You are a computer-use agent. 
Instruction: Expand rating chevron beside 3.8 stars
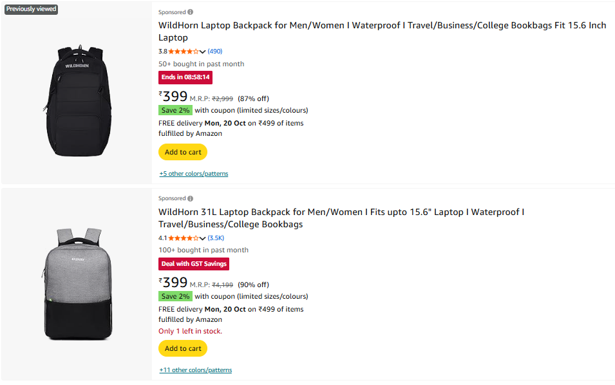click(x=203, y=52)
